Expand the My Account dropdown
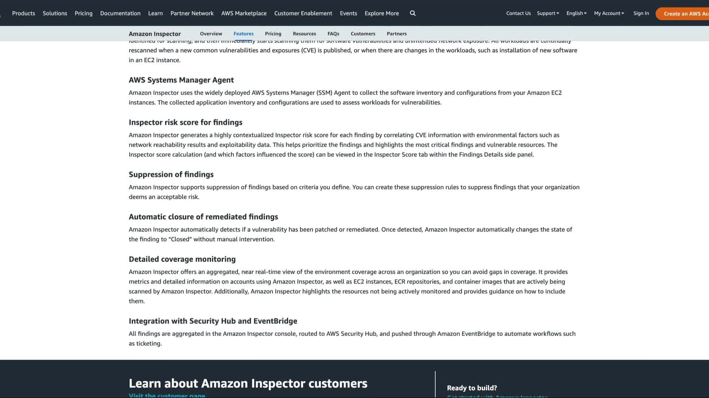 609,13
